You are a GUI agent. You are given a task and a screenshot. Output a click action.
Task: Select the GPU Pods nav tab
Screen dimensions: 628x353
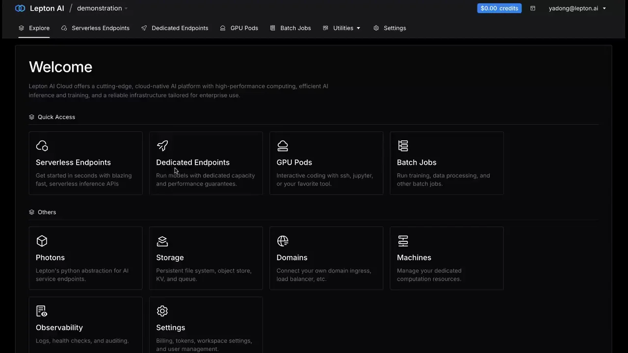point(239,28)
